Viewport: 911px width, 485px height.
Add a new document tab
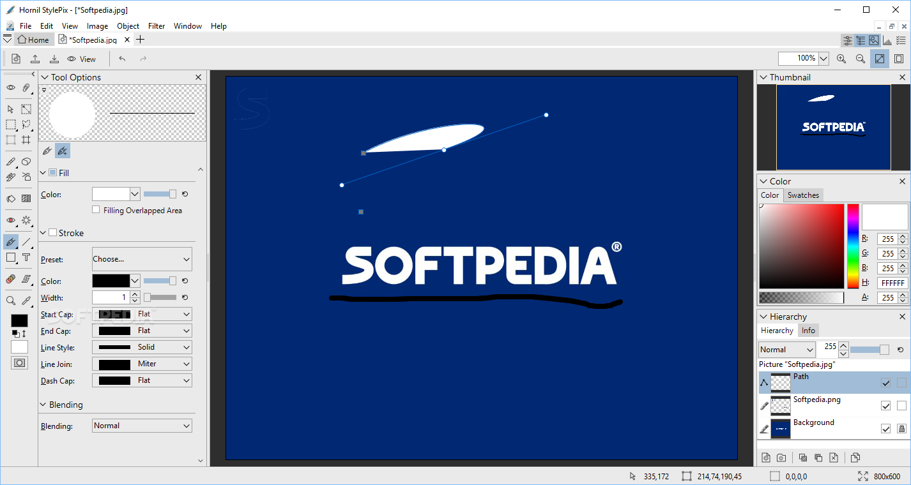[x=141, y=40]
